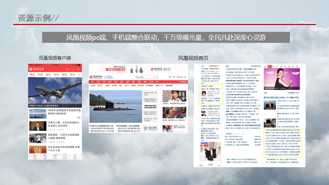This screenshot has width=329, height=185.
Task: Tap the warship thumbnail in mobile news list
Action: [x=38, y=114]
